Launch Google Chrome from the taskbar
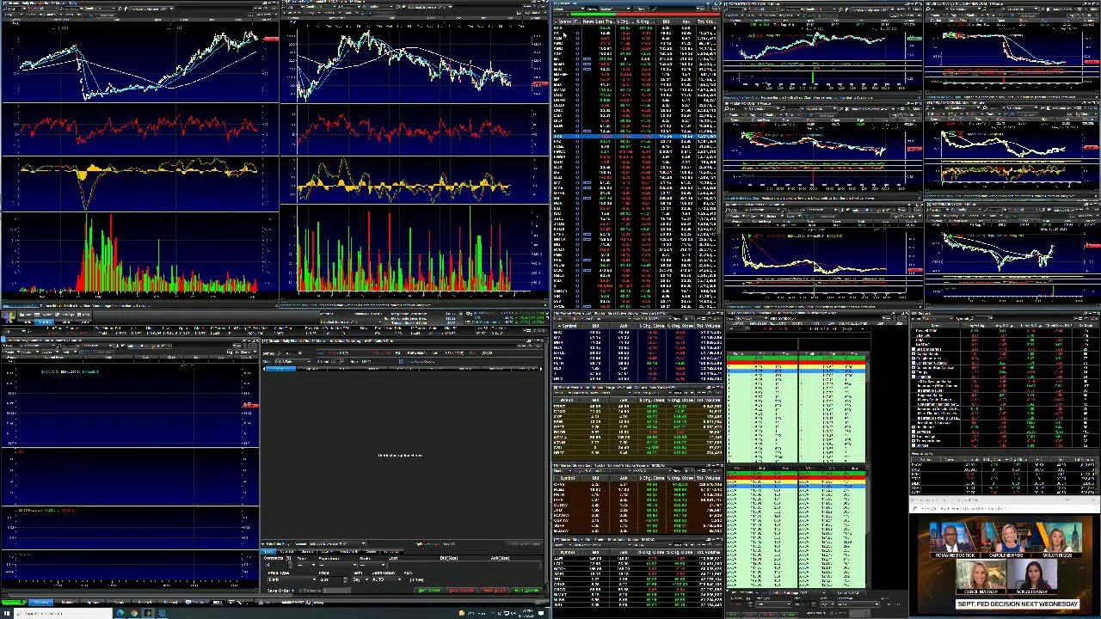This screenshot has width=1101, height=619. [x=134, y=613]
